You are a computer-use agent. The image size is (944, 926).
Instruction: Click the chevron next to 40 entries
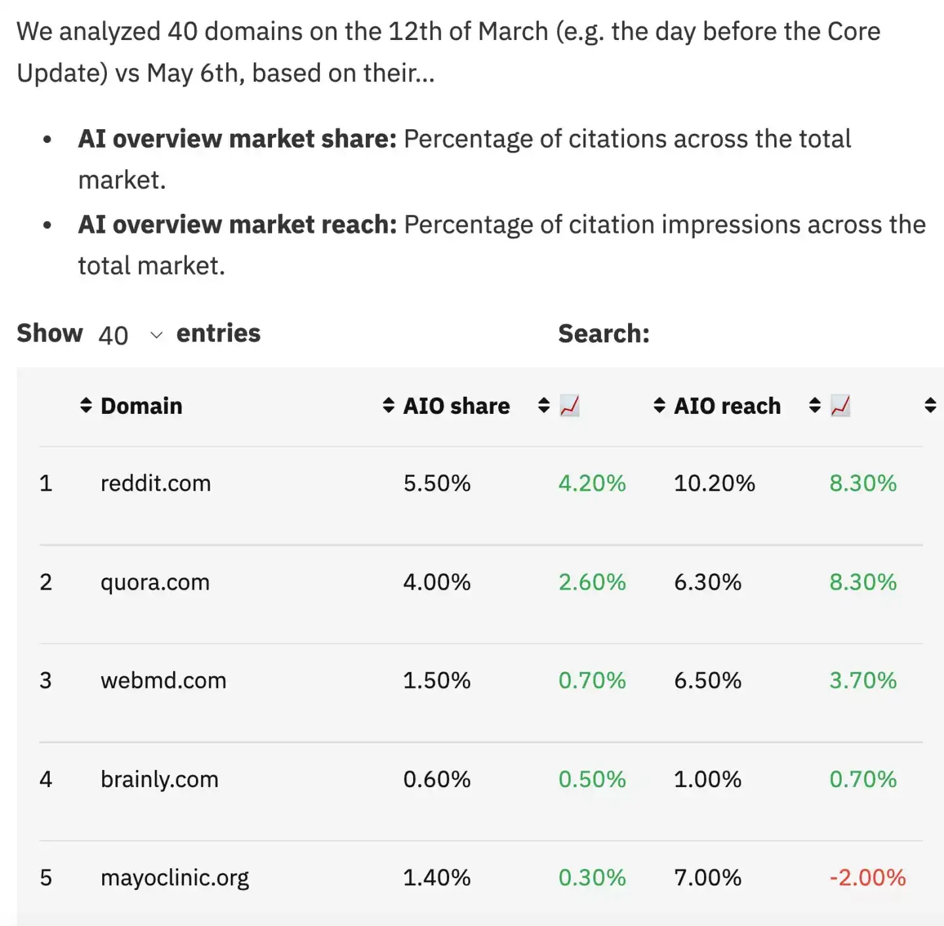(156, 335)
